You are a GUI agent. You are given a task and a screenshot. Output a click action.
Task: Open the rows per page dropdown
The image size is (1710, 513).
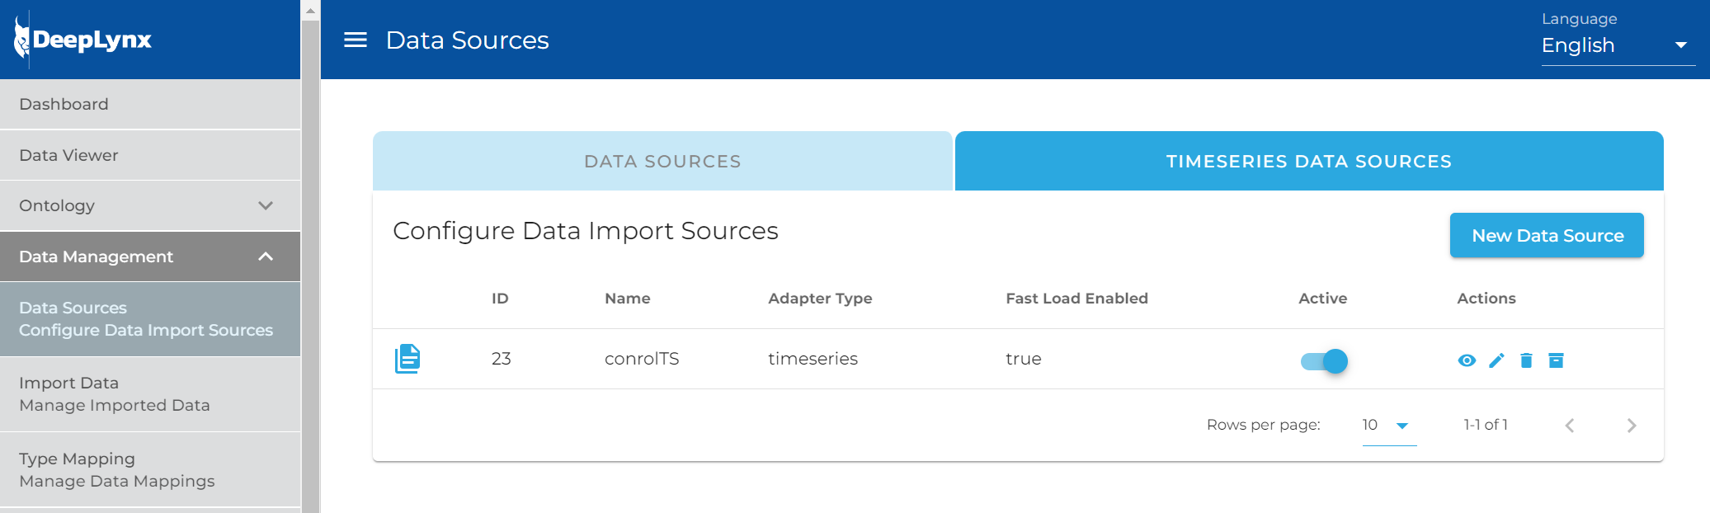click(1388, 426)
